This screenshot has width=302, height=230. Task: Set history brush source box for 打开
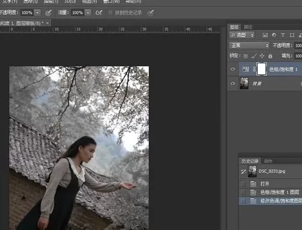[243, 184]
